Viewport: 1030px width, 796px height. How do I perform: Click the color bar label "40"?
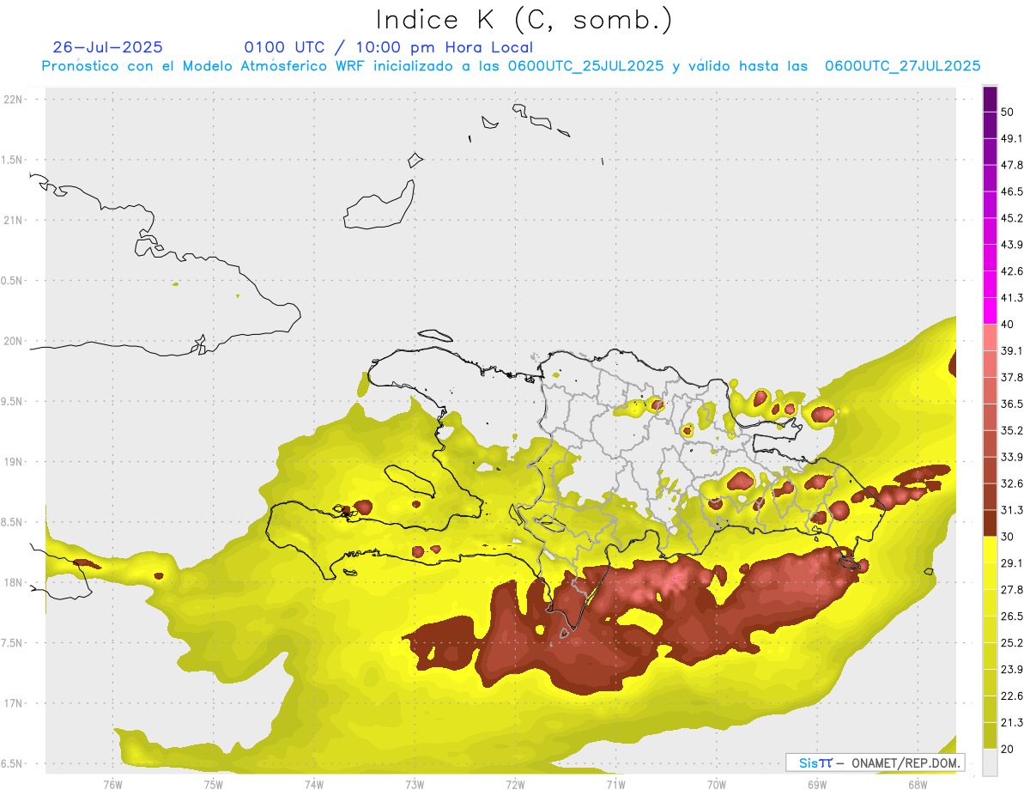click(1008, 325)
